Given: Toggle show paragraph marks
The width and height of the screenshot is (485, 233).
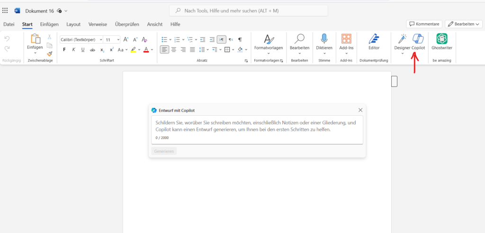Looking at the screenshot, I should (x=240, y=40).
